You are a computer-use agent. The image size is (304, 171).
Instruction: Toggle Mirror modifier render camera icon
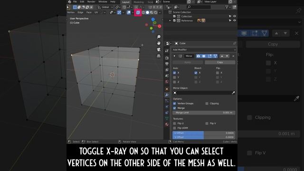198,56
